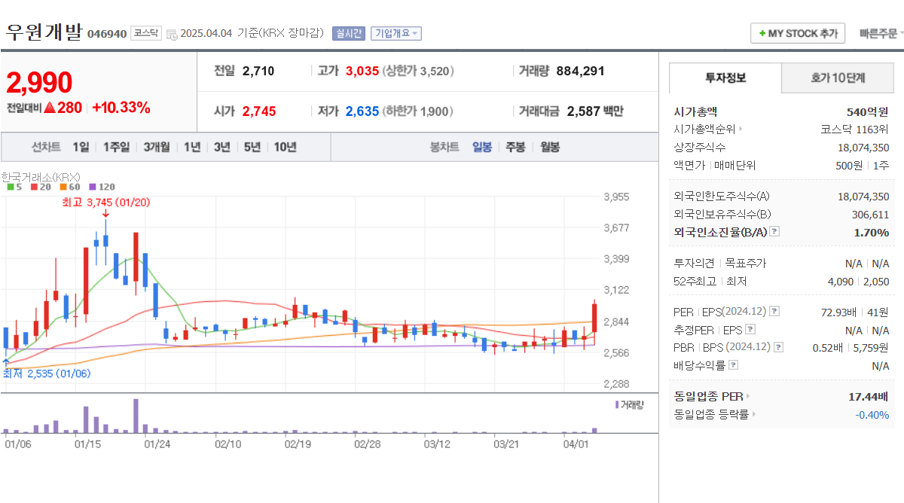Viewport: 904px width, 503px height.
Task: Switch to the 투자정보 tab
Action: [x=725, y=78]
